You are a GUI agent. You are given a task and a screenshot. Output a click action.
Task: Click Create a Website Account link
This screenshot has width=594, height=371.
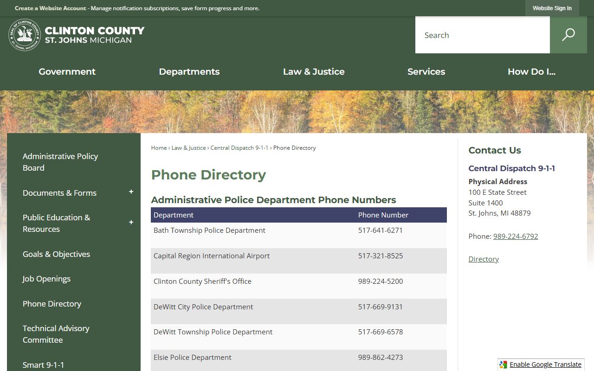(x=51, y=8)
